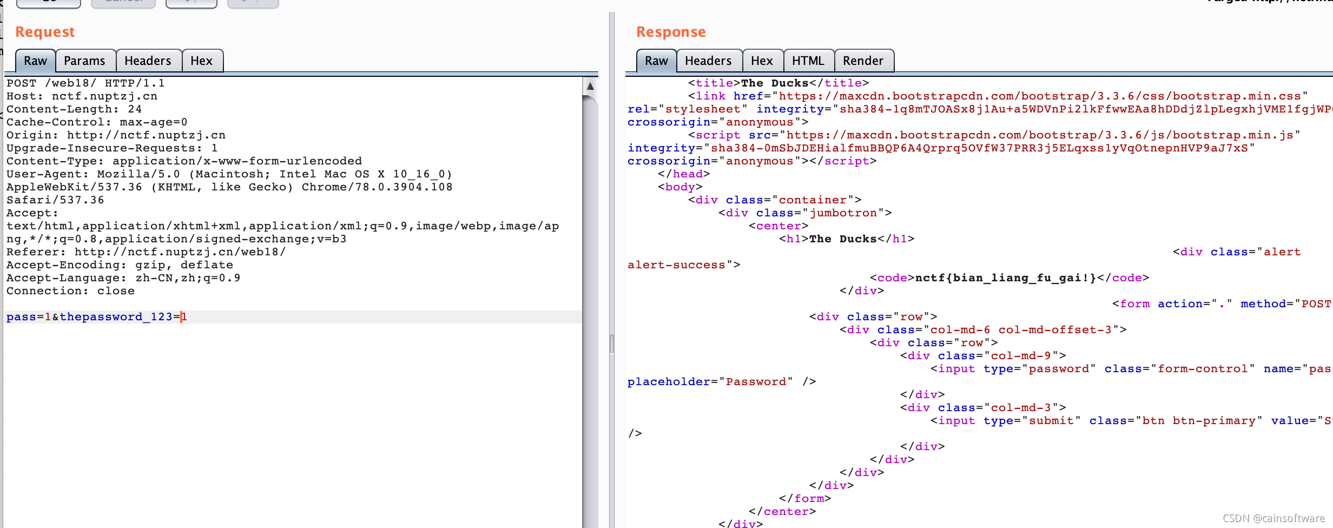Click the response title tag The Ducks
The image size is (1333, 528).
coord(778,83)
